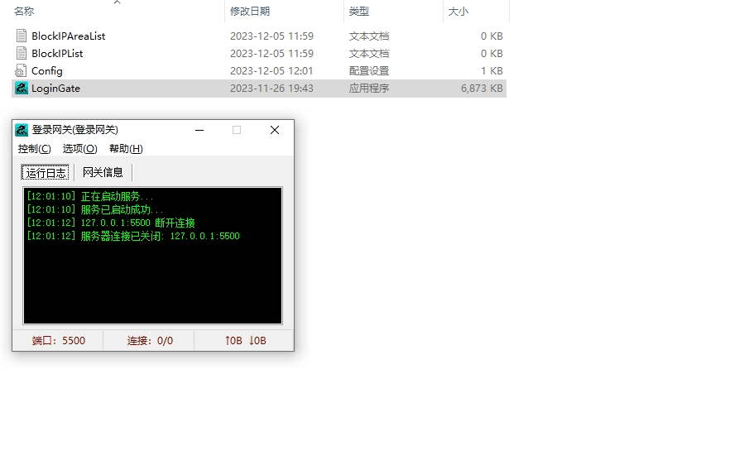Click the 服务已启动成功 log line
This screenshot has width=744, height=470.
pyautogui.click(x=95, y=209)
